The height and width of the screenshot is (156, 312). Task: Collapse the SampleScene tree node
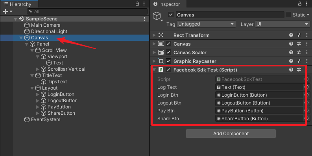pos(15,19)
